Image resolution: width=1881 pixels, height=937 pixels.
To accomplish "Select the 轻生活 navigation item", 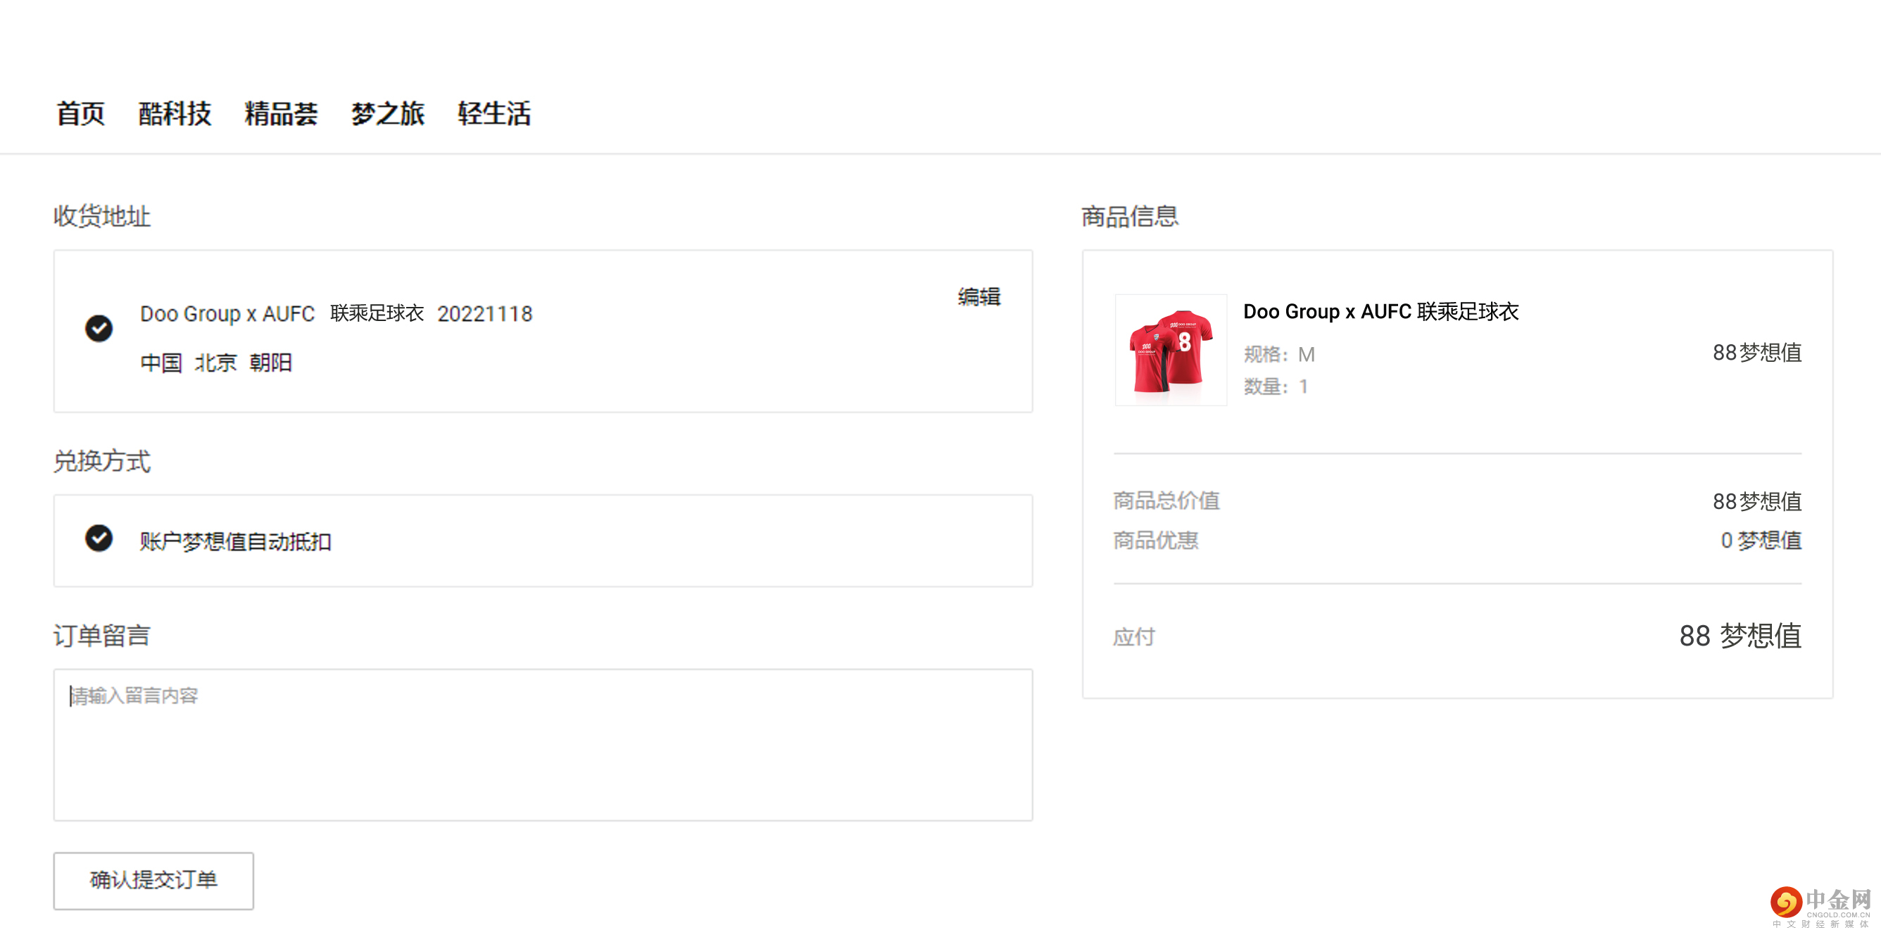I will [x=494, y=114].
